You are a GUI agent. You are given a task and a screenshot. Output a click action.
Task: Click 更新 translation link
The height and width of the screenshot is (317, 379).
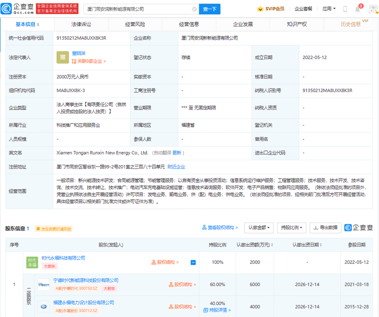coord(177,153)
